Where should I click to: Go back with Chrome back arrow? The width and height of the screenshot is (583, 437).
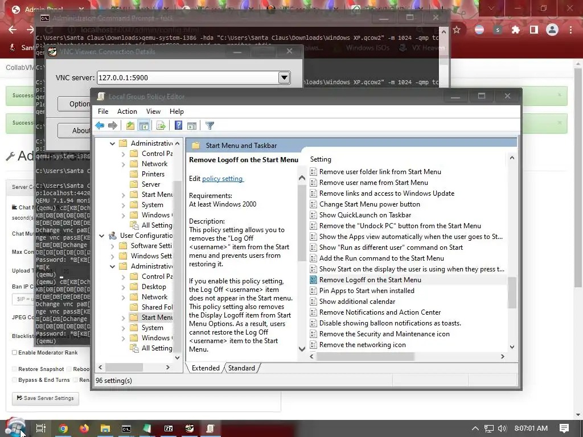coord(13,30)
